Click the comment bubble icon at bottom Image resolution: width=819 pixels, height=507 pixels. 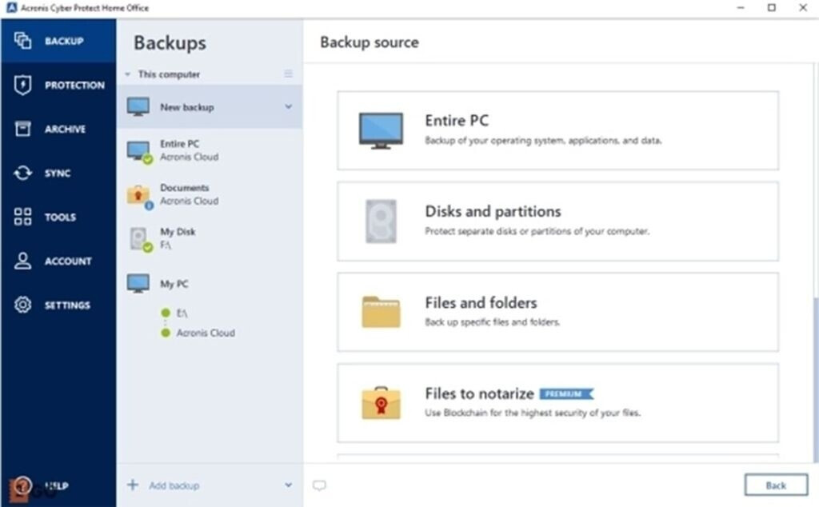(319, 485)
